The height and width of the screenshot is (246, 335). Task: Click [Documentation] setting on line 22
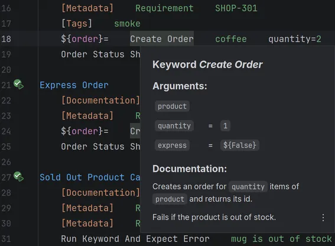tap(100, 101)
